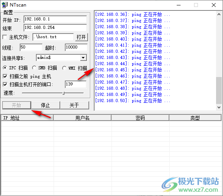Click log line [192.168.0.36]

[133, 15]
